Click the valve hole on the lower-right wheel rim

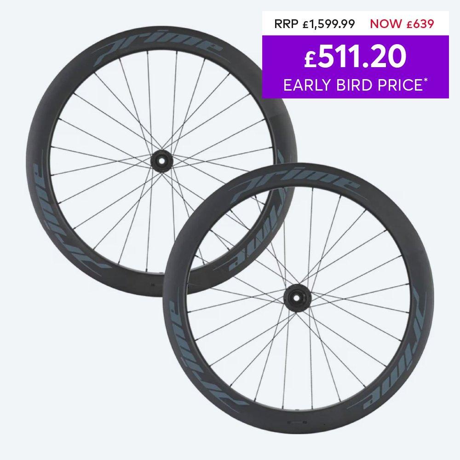pyautogui.click(x=297, y=422)
